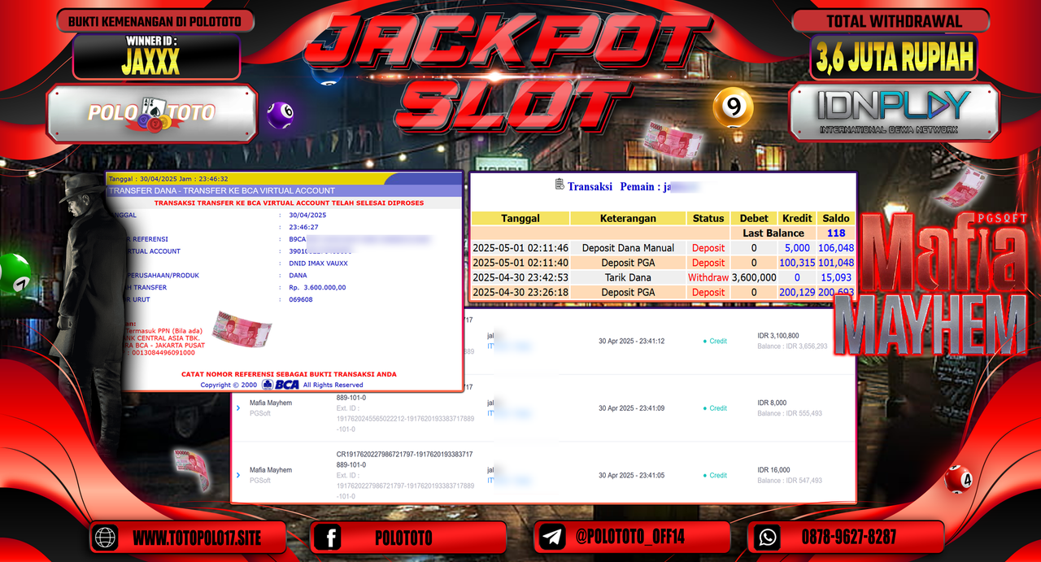Select the date 2025-05-01 02:11:40

pos(520,263)
